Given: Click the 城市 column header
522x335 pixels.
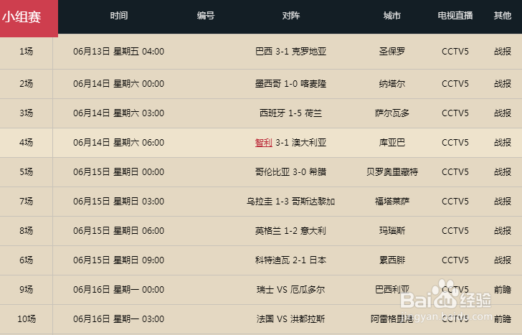Looking at the screenshot, I should point(391,16).
